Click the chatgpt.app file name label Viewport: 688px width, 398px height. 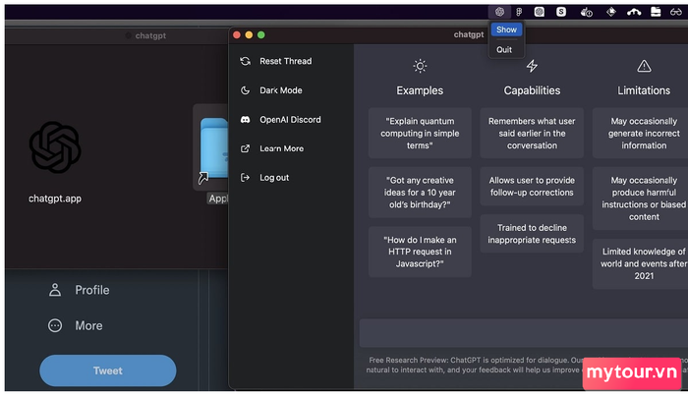[55, 199]
